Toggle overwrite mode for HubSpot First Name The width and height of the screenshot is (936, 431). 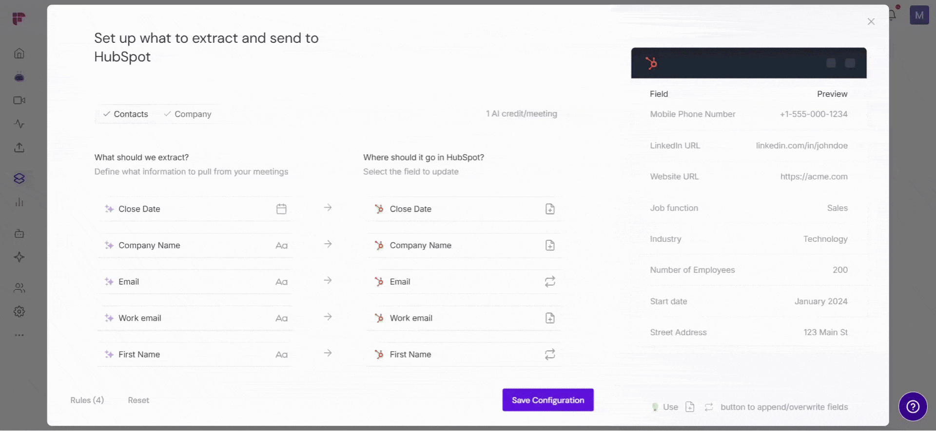pos(550,355)
